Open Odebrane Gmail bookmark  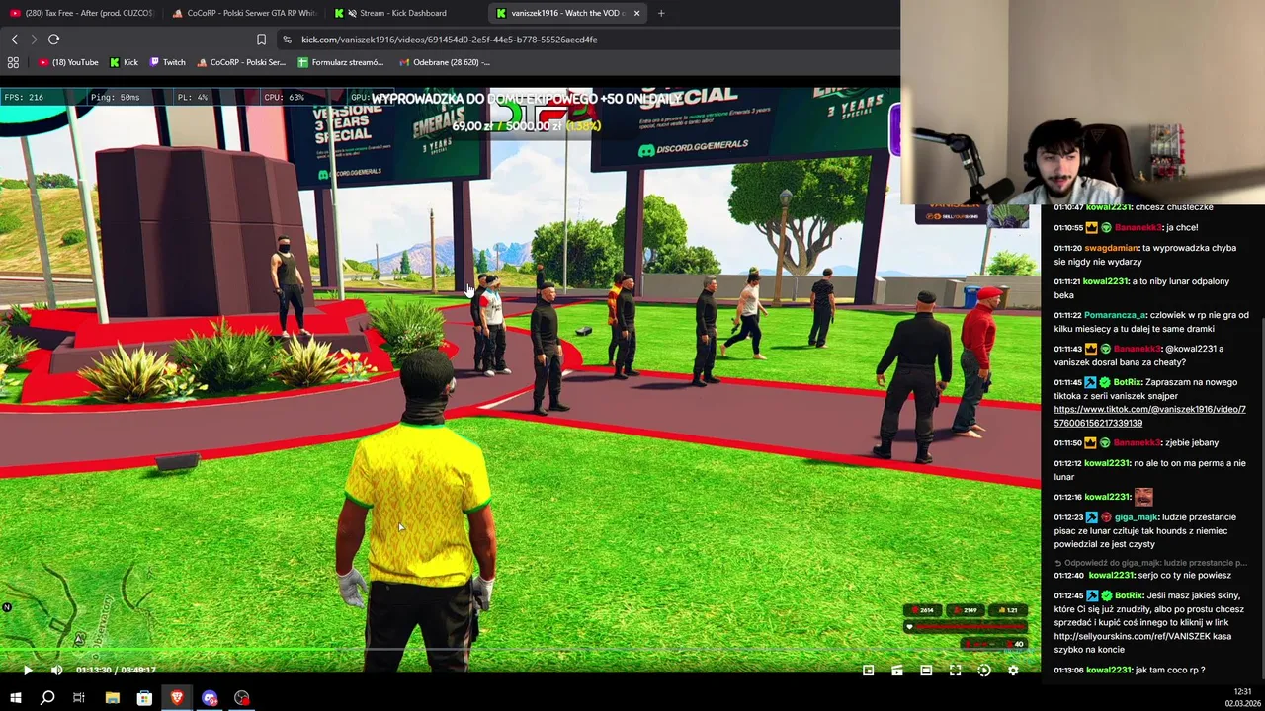click(x=445, y=62)
